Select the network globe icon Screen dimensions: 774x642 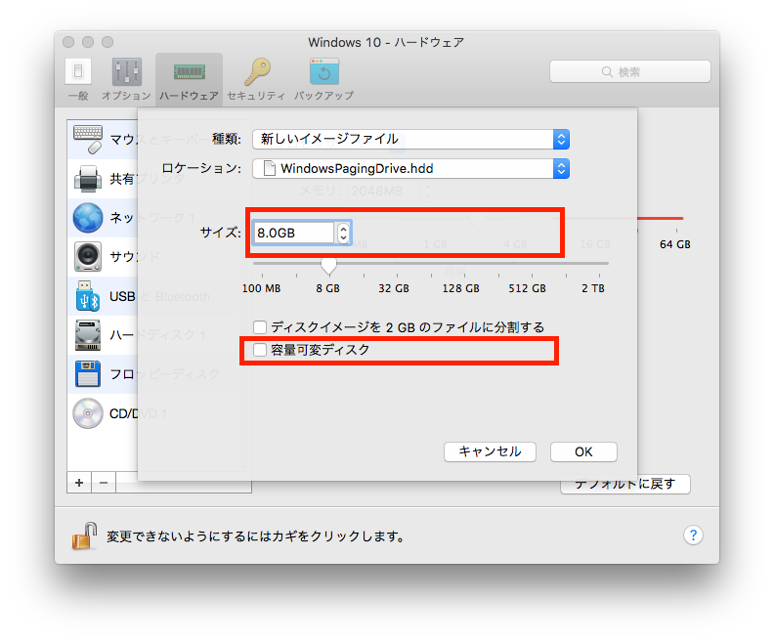88,218
